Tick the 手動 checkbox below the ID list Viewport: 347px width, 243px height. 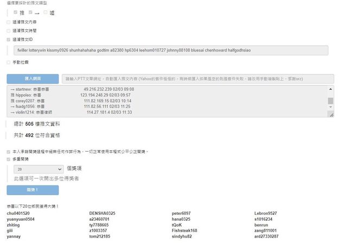click(8, 63)
